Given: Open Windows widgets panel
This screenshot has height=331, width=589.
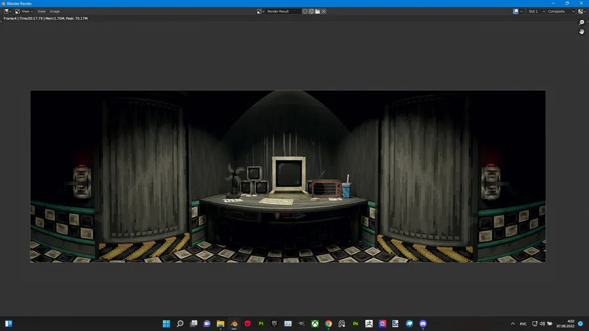Looking at the screenshot, I should coord(9,324).
